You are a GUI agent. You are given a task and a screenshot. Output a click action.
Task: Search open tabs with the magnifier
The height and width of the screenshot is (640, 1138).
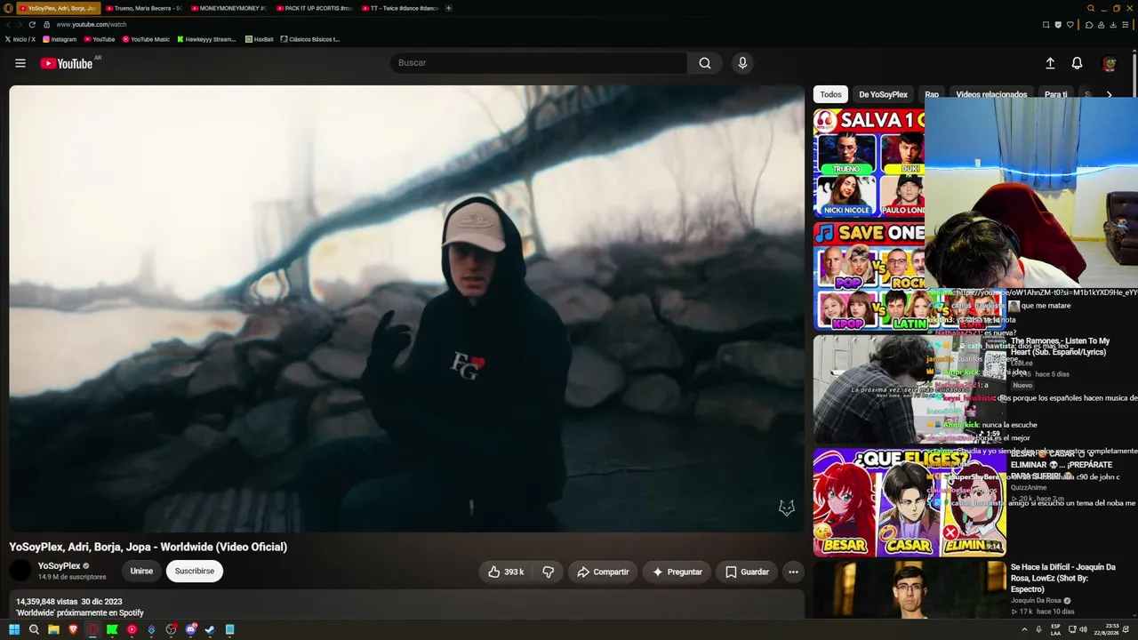(x=1091, y=8)
